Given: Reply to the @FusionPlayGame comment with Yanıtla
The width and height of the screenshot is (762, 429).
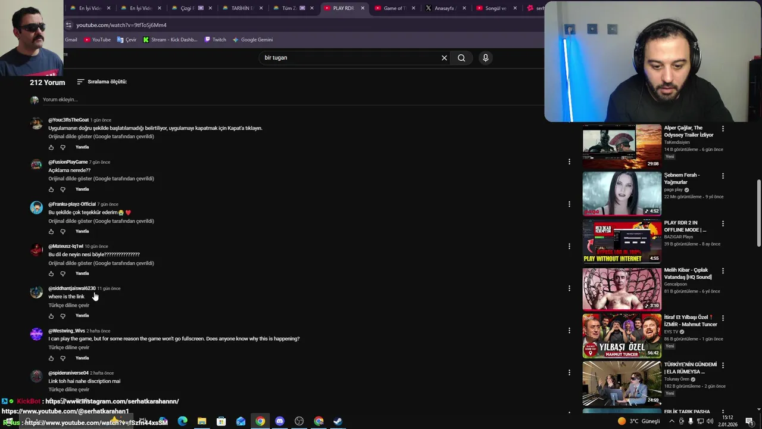Looking at the screenshot, I should (82, 189).
